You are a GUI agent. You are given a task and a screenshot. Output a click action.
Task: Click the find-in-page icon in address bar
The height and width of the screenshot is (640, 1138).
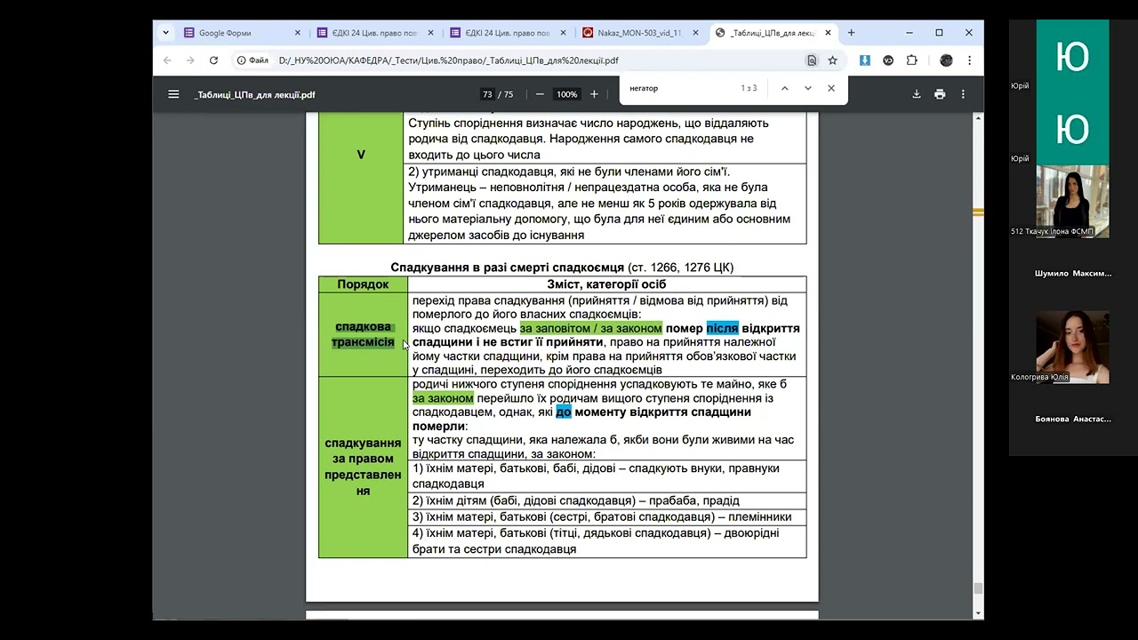coord(812,60)
